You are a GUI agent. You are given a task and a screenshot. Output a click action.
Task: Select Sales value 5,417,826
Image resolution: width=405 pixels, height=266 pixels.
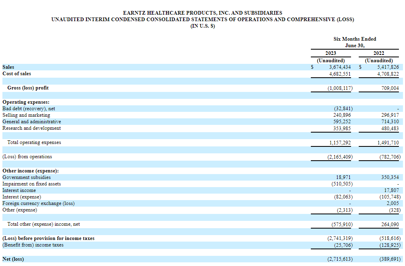pos(388,67)
